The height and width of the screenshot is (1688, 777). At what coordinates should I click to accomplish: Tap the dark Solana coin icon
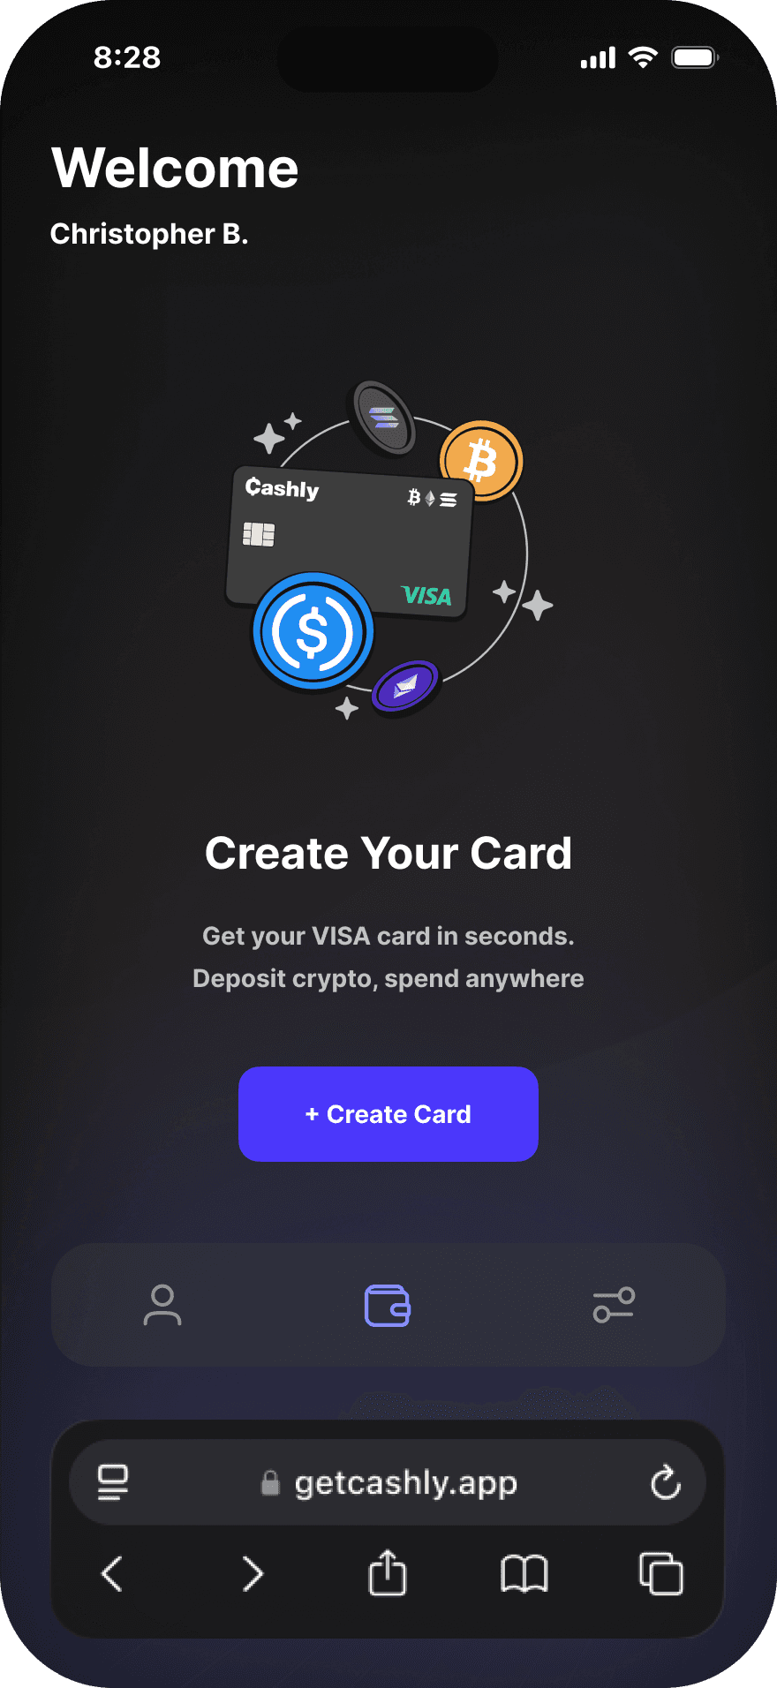384,418
